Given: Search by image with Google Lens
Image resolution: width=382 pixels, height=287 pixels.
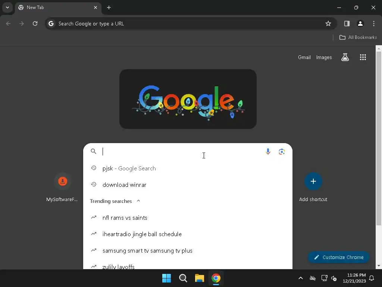Looking at the screenshot, I should (x=282, y=152).
